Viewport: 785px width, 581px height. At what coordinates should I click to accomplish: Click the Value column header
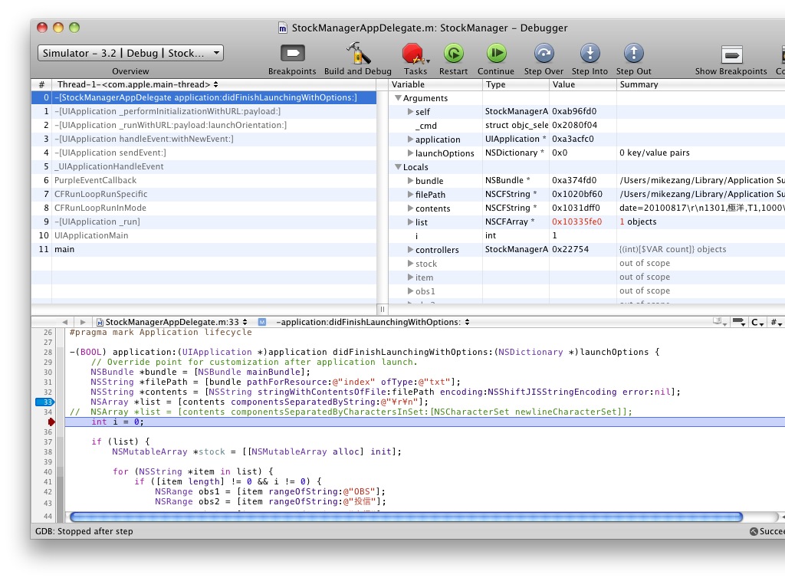click(583, 84)
